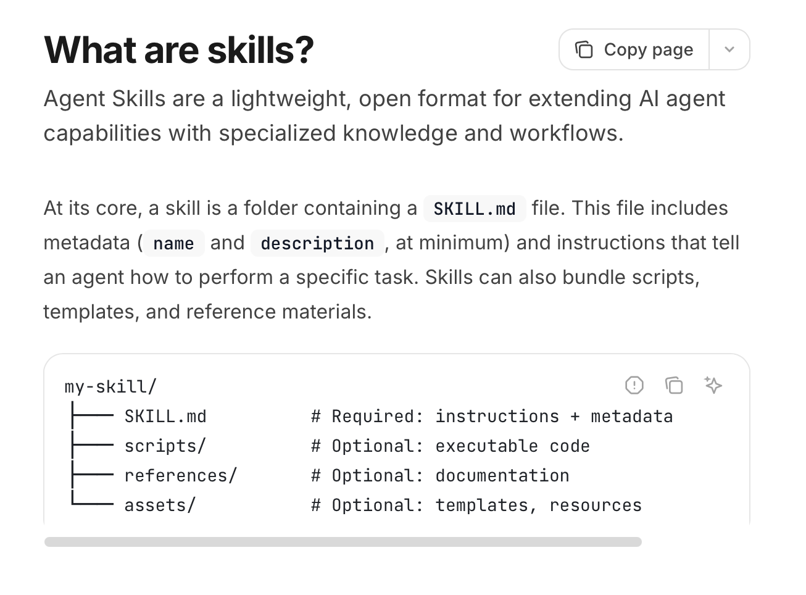Select the description code token
806x595 pixels.
pos(317,243)
